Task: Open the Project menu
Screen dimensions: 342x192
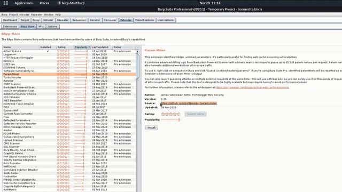Action: click(13, 14)
